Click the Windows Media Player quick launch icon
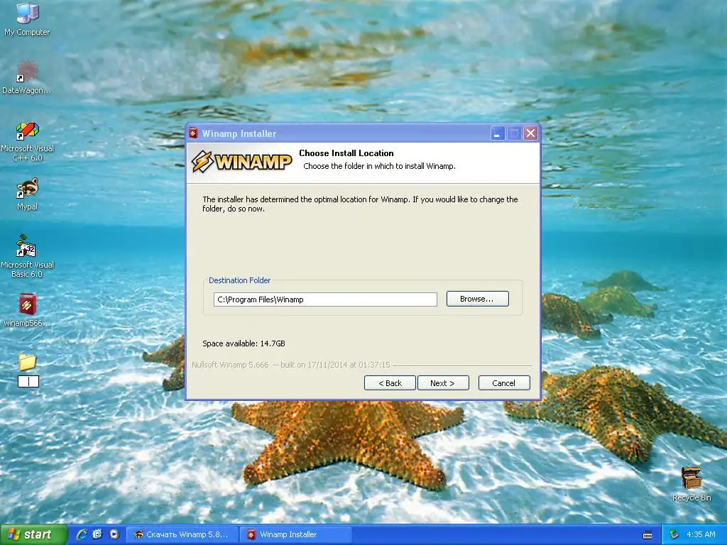Image resolution: width=727 pixels, height=545 pixels. point(114,534)
